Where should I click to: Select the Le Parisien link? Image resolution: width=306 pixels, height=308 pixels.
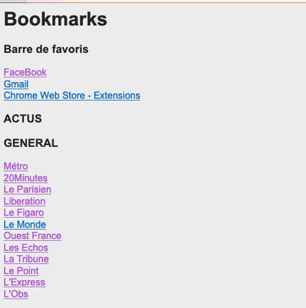(x=27, y=189)
